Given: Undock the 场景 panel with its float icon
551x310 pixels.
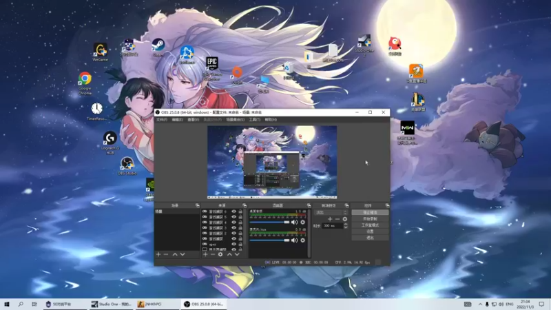Looking at the screenshot, I should tap(197, 205).
